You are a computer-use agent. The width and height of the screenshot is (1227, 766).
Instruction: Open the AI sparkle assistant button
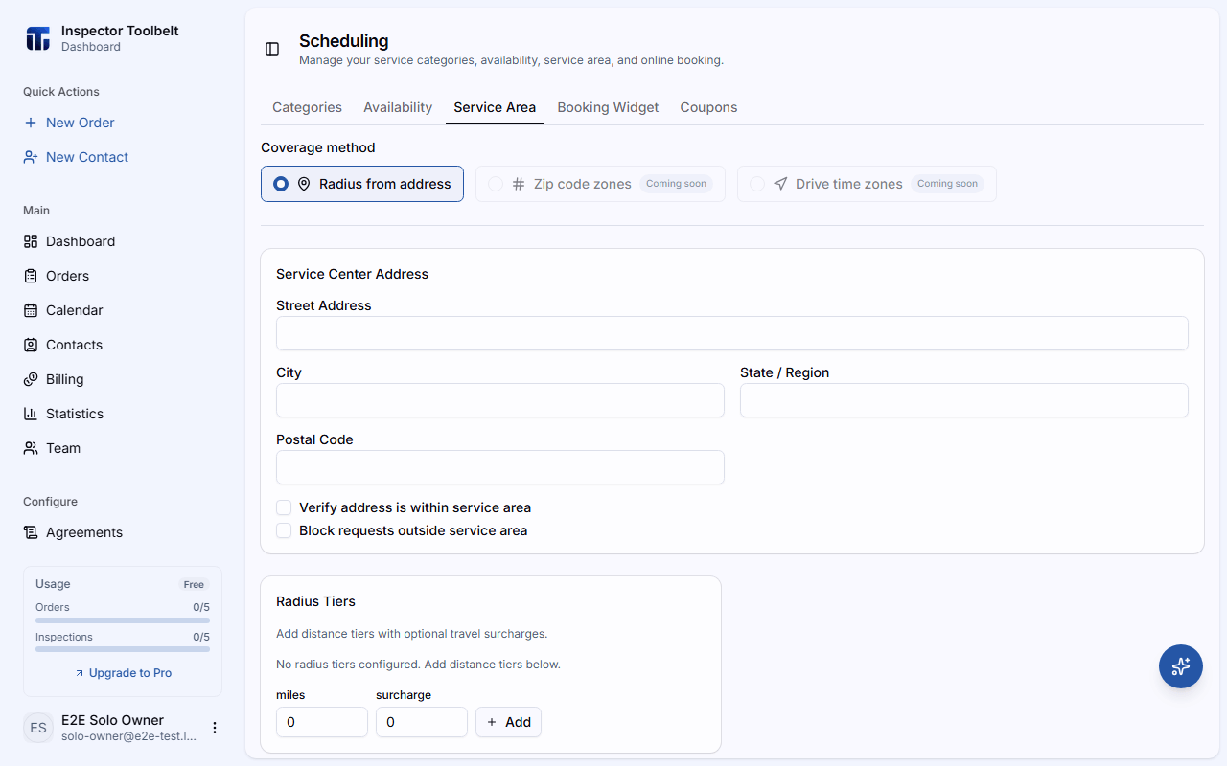(1181, 666)
